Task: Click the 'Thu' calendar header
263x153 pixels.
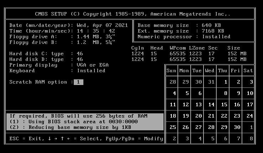Action: (223, 71)
